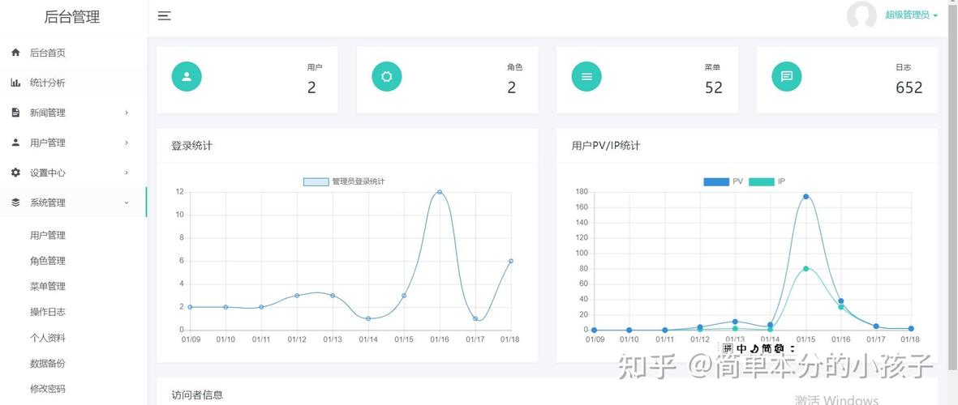
Task: Click the 用户 card label
Action: pos(315,68)
